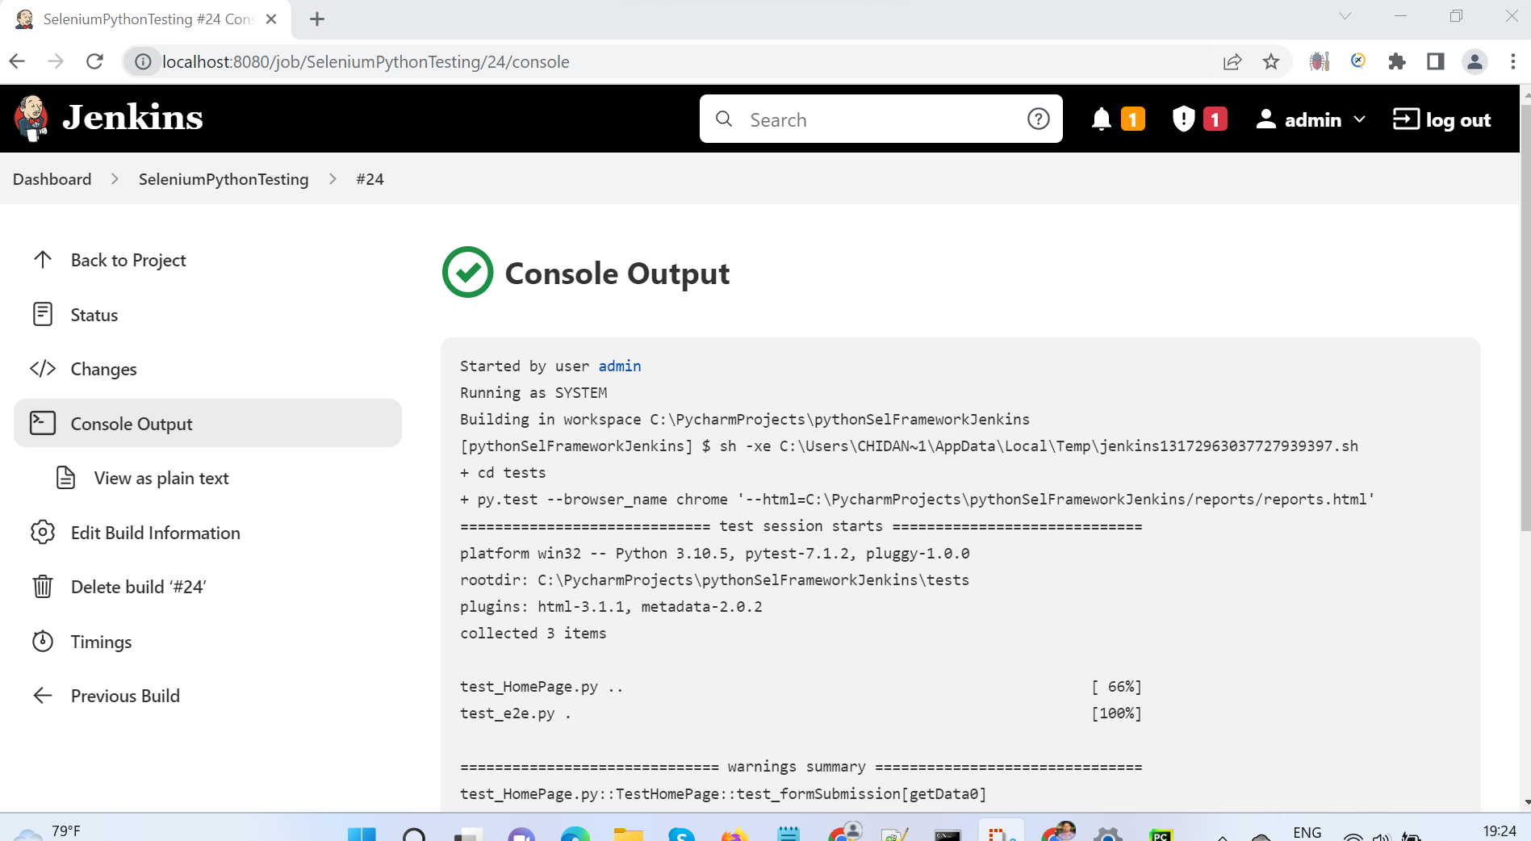Click the address bar URL
This screenshot has width=1531, height=841.
click(366, 62)
